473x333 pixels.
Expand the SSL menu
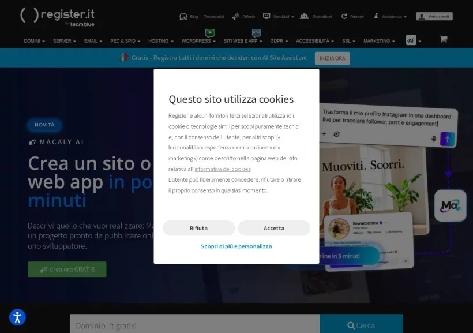point(348,41)
